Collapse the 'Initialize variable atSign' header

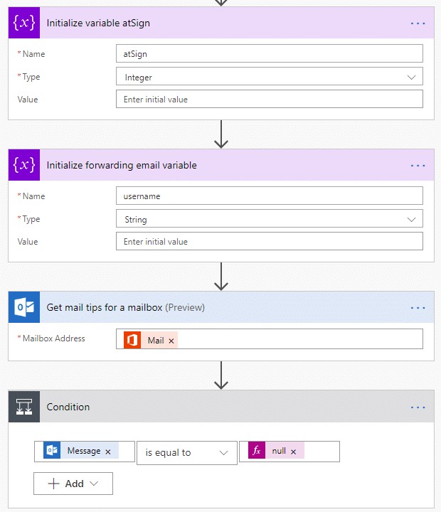(x=221, y=23)
